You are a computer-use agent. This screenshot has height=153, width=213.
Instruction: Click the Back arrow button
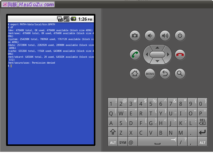[x=165, y=74]
